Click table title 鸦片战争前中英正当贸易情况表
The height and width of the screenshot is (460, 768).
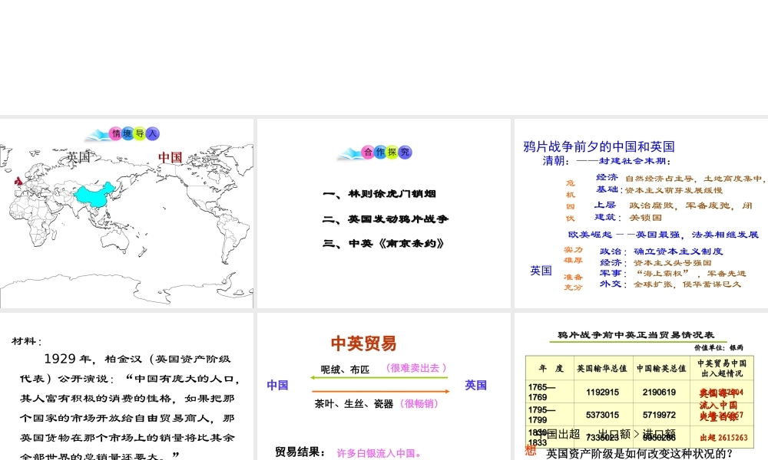coord(635,335)
